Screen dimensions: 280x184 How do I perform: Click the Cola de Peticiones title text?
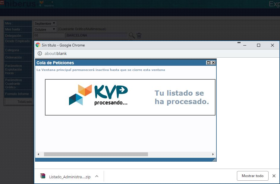tap(55, 63)
